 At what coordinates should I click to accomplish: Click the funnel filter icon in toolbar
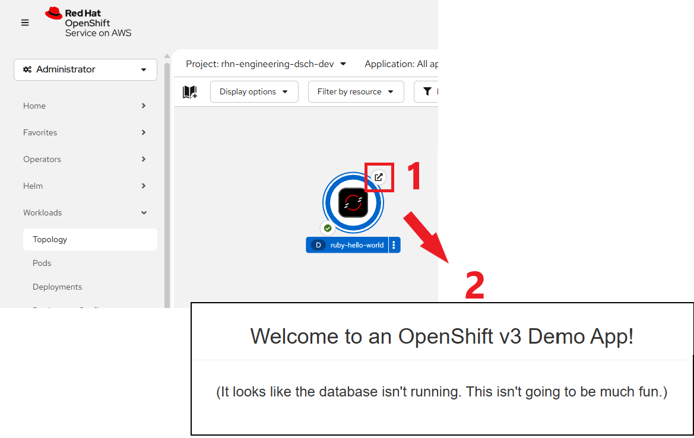pos(427,91)
